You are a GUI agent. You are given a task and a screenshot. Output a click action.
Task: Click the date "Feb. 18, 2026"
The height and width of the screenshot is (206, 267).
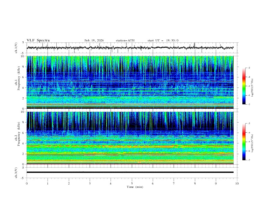(94, 40)
